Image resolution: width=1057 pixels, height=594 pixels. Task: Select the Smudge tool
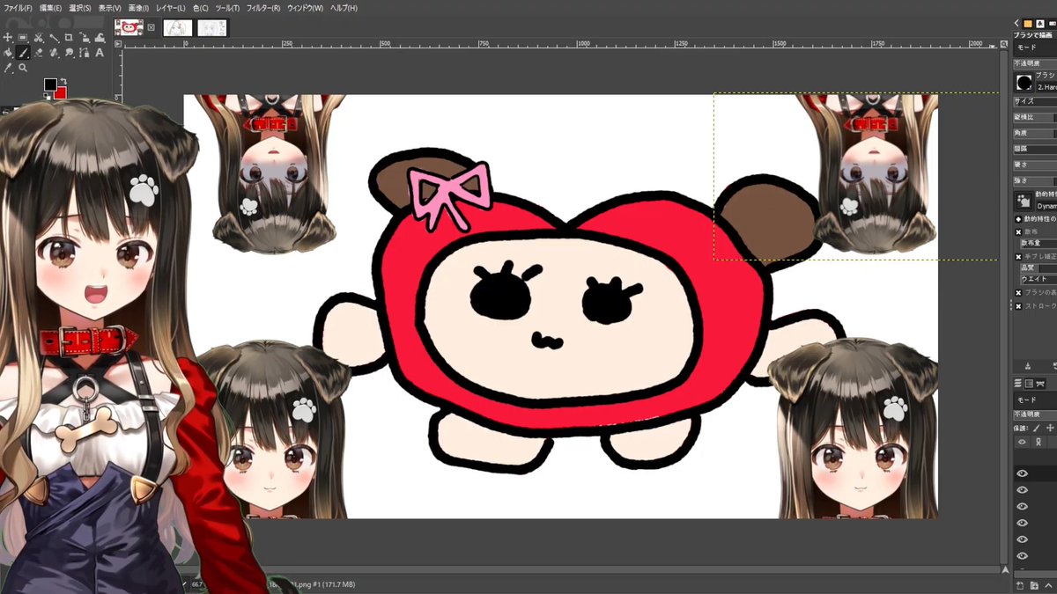tap(69, 53)
